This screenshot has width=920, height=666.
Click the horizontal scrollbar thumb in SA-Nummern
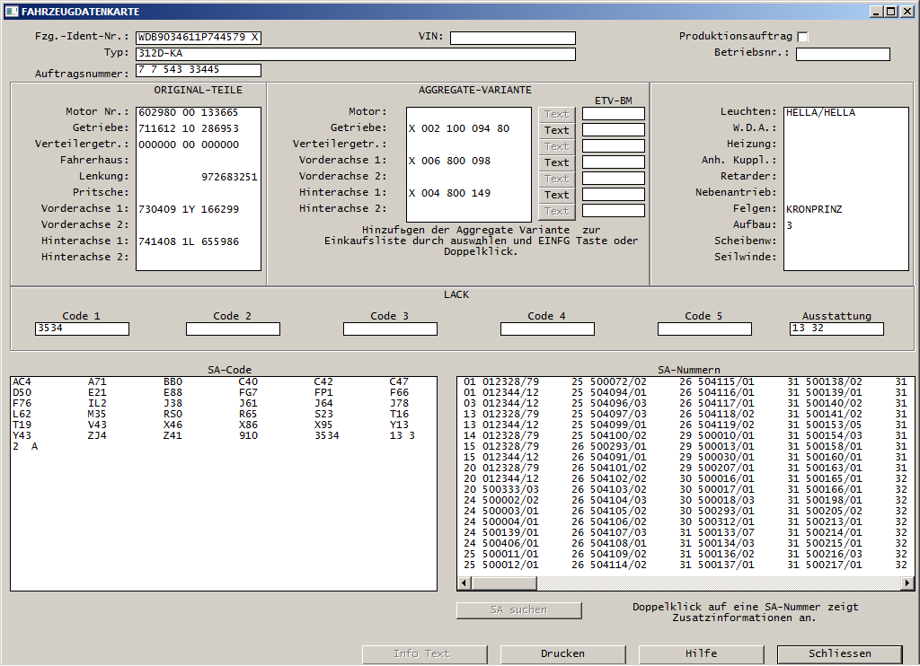pos(503,583)
